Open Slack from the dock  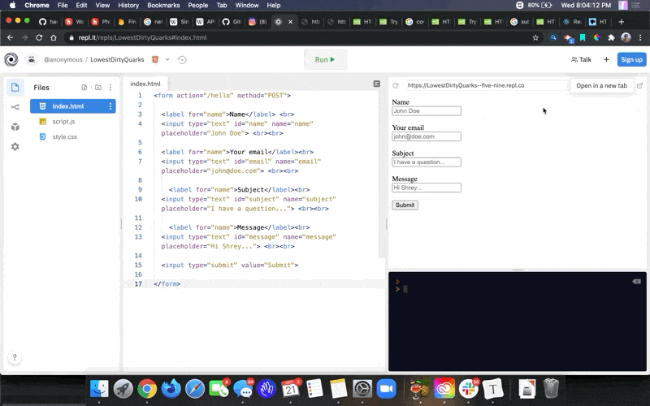pos(469,389)
